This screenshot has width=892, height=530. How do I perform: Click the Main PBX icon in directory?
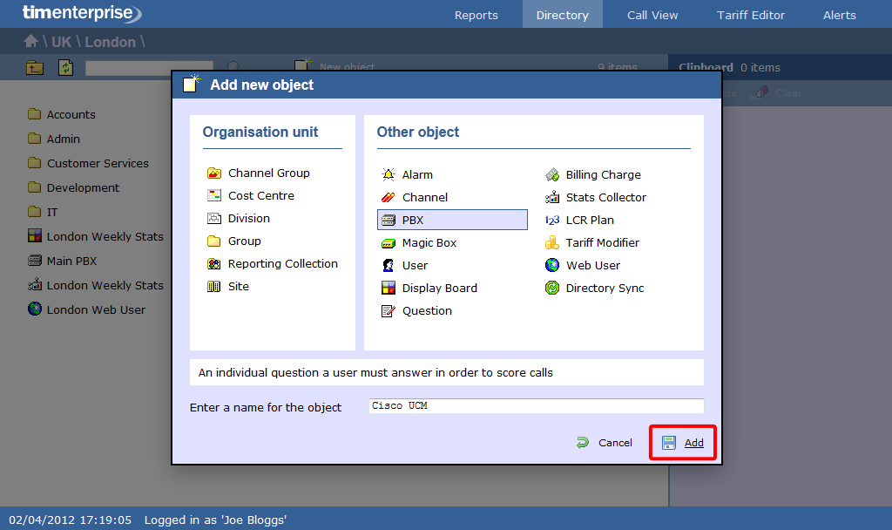coord(35,261)
